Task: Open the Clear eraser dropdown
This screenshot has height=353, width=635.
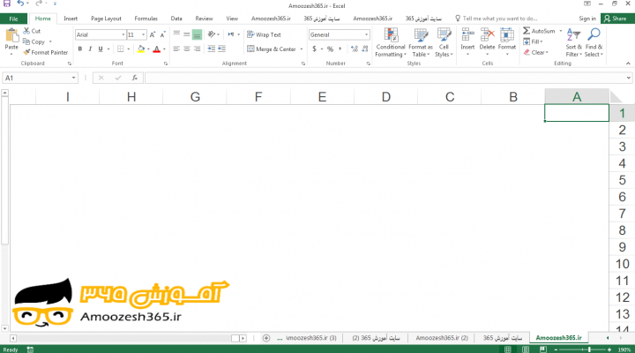Action: [x=536, y=52]
